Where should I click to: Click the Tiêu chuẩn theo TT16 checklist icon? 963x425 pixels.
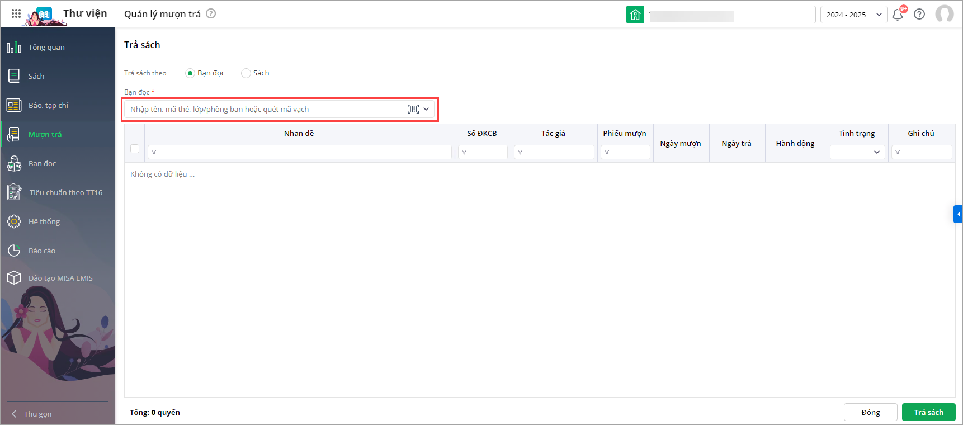click(14, 192)
